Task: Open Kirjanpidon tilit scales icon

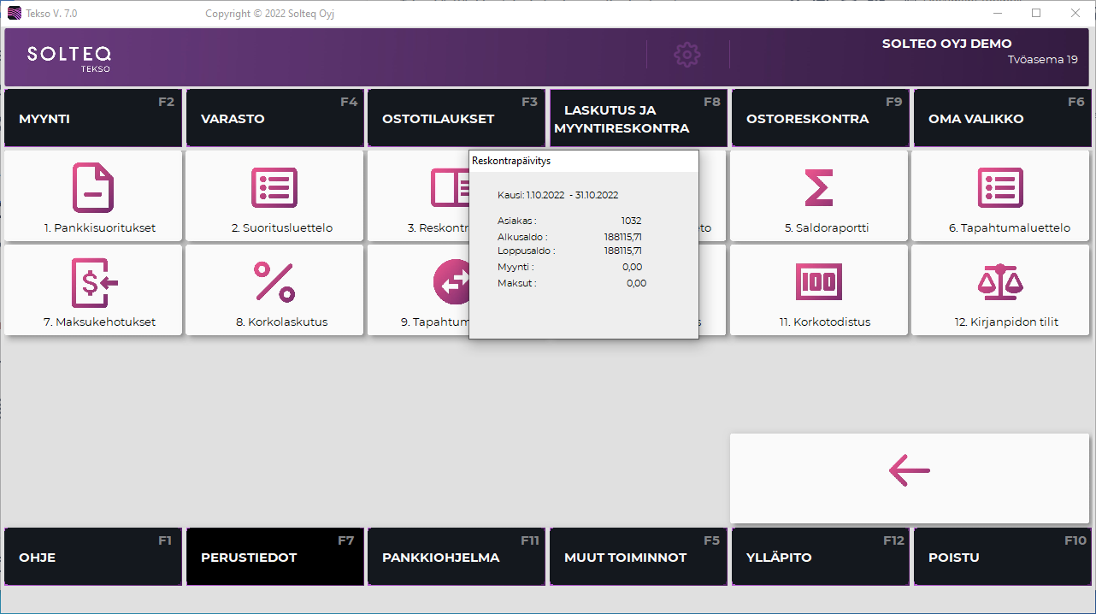Action: coord(1000,282)
